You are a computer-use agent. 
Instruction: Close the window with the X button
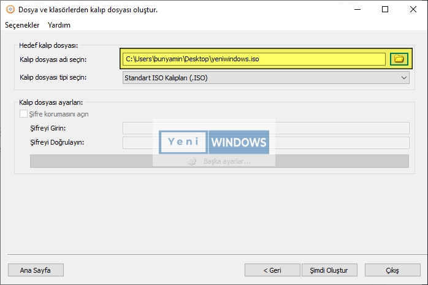tap(413, 10)
